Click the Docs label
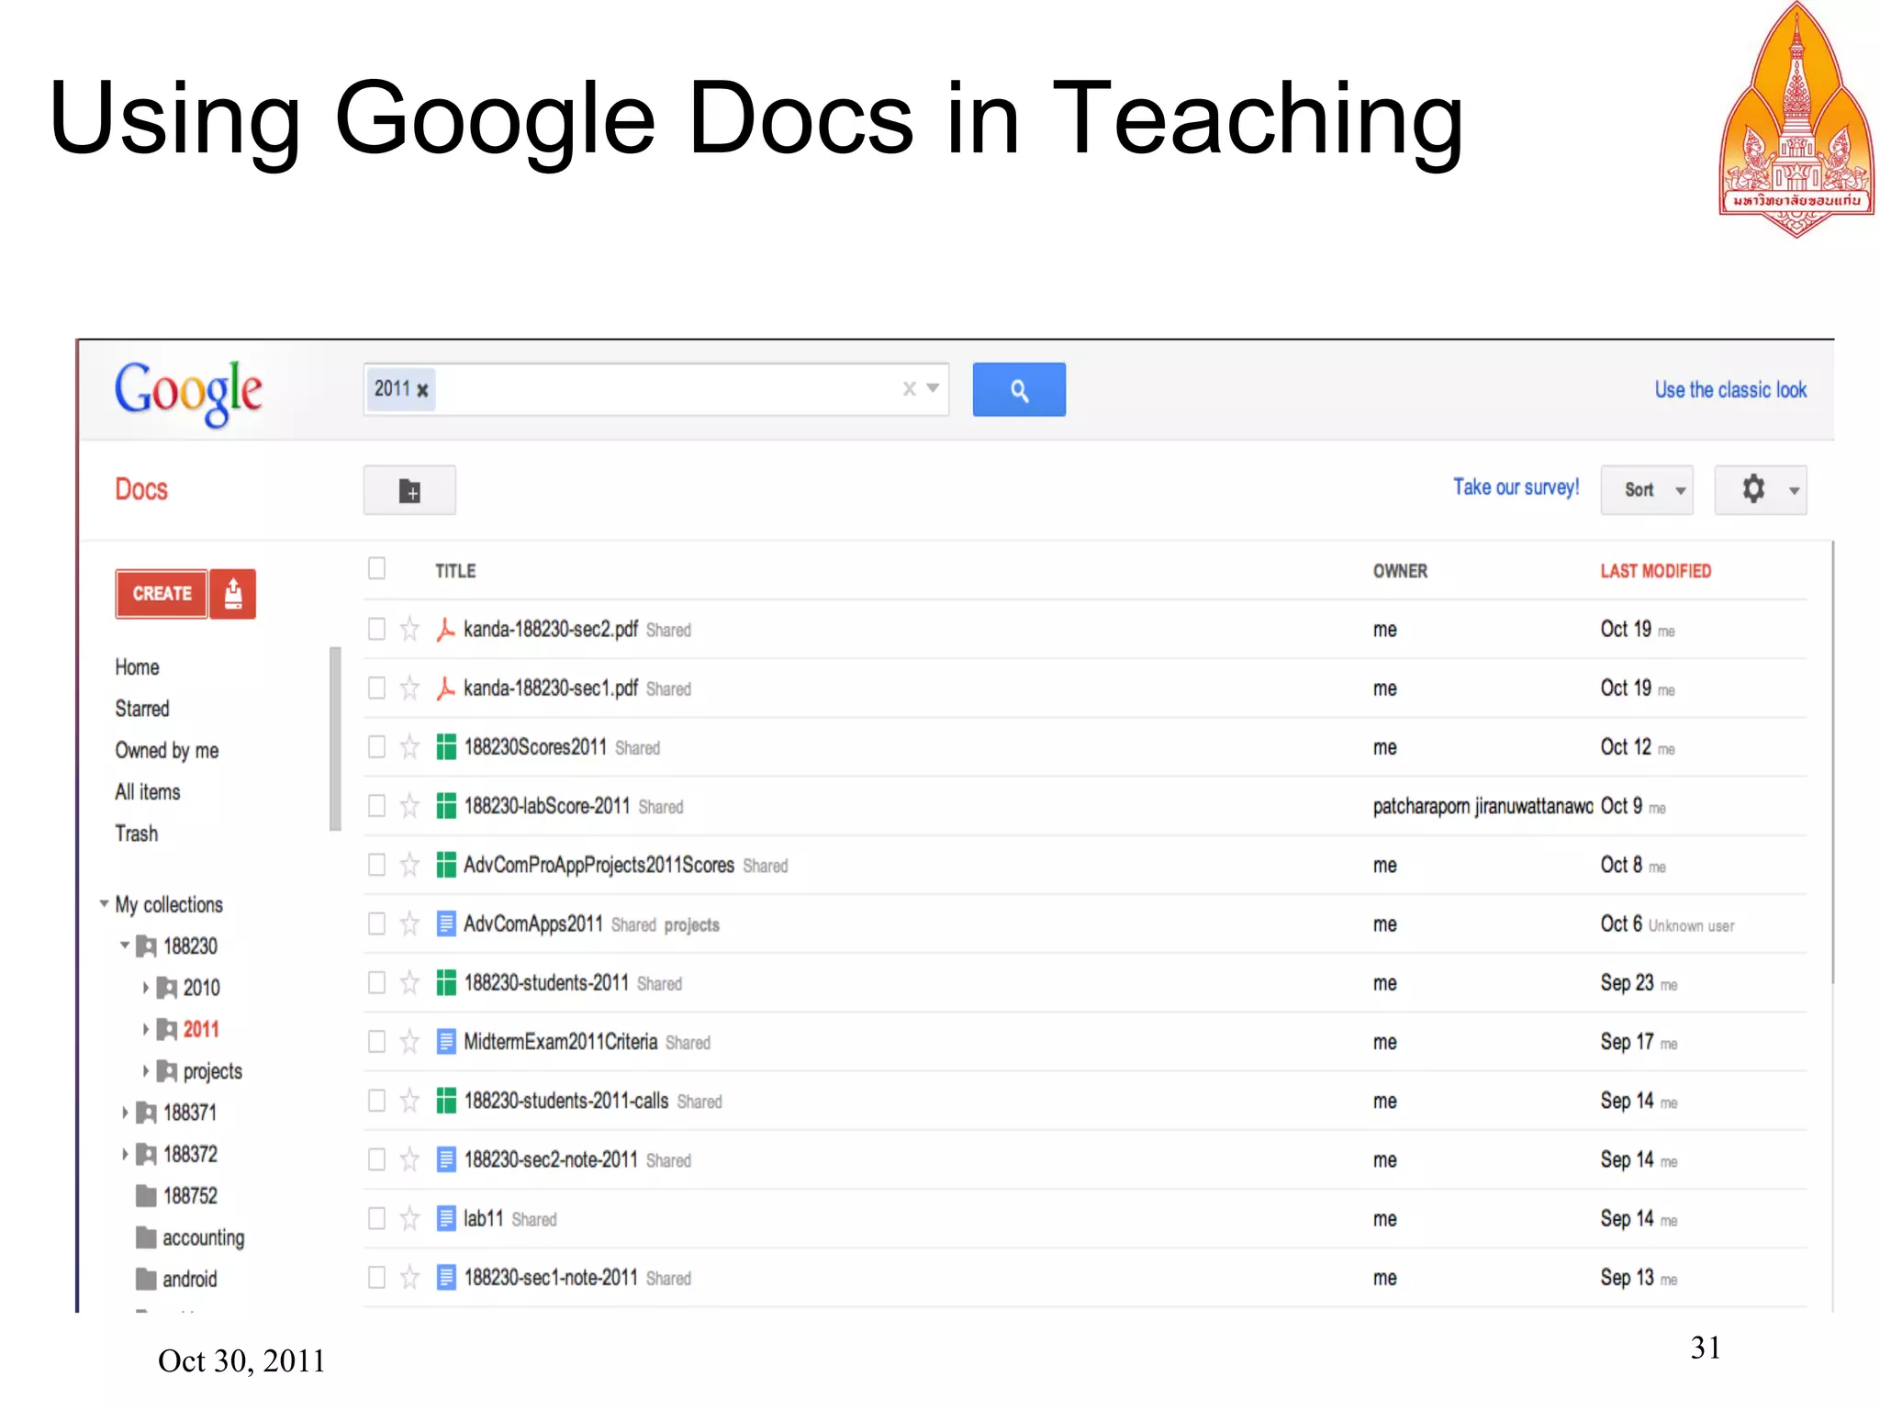This screenshot has width=1880, height=1410. [141, 489]
